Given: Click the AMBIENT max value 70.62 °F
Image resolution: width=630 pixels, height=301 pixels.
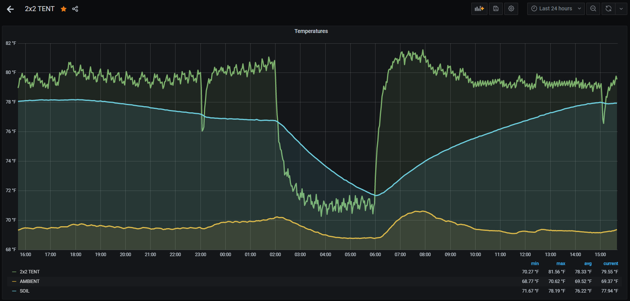Looking at the screenshot, I should [x=557, y=281].
